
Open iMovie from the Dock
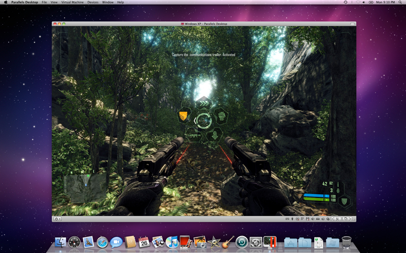pos(214,242)
